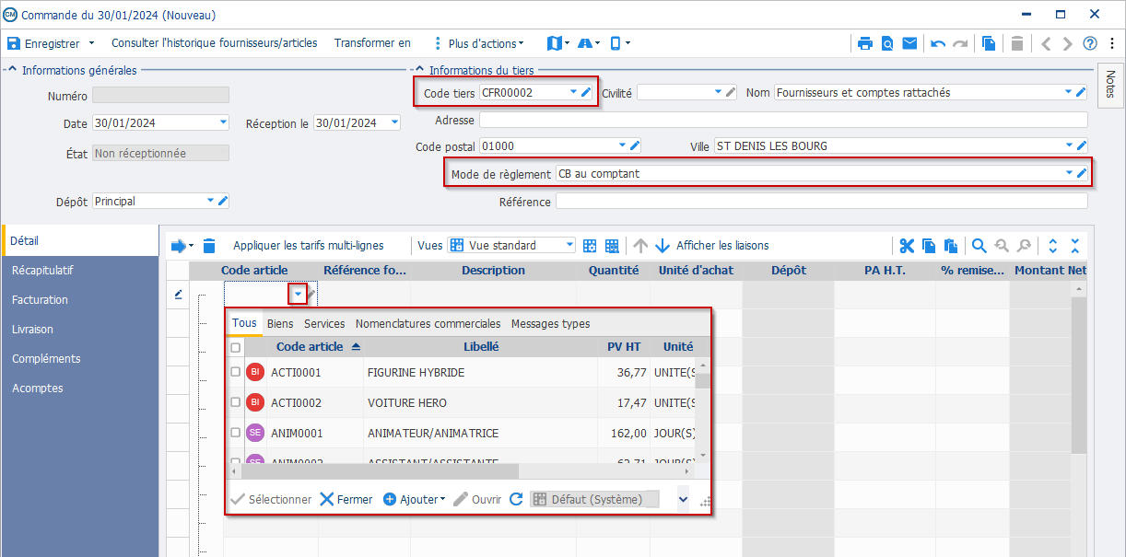Delete the line using the detail grid trash icon

pyautogui.click(x=209, y=246)
